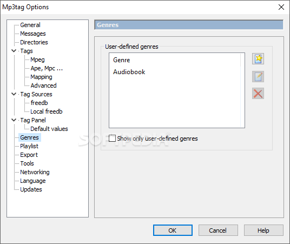The height and width of the screenshot is (244, 290).
Task: Select Mpeg under Tags
Action: [x=37, y=60]
